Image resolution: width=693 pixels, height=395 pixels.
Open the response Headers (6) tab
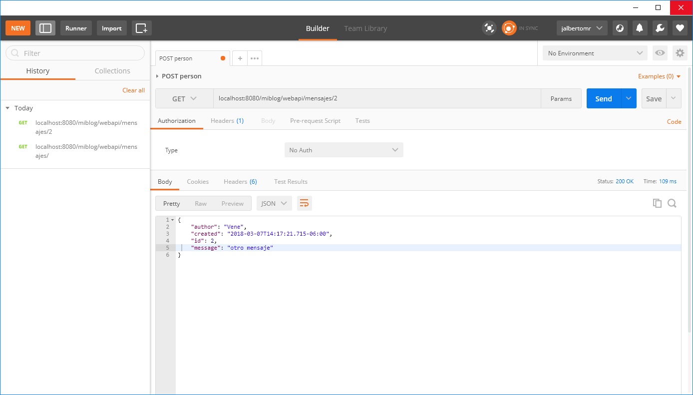240,182
